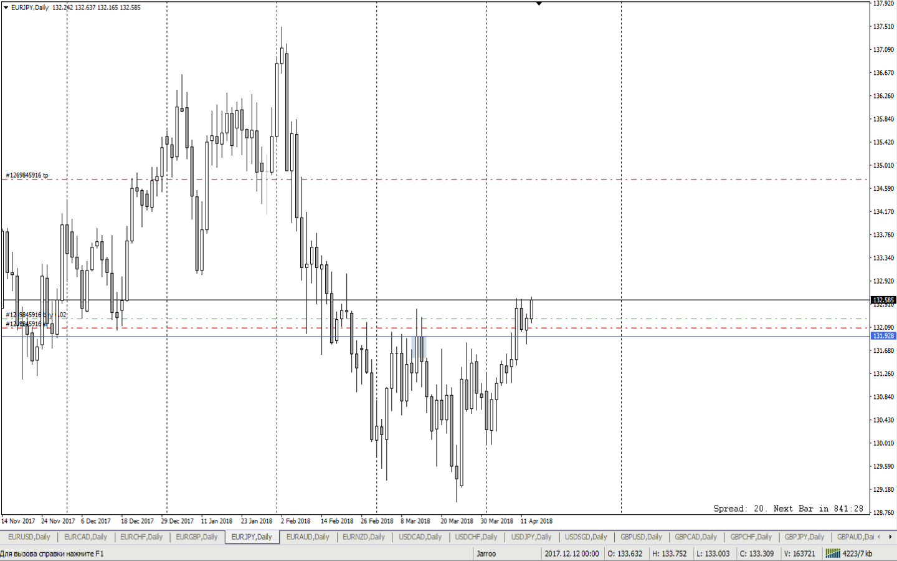This screenshot has width=897, height=561.
Task: Click the 129.180 price scale value
Action: [x=883, y=489]
